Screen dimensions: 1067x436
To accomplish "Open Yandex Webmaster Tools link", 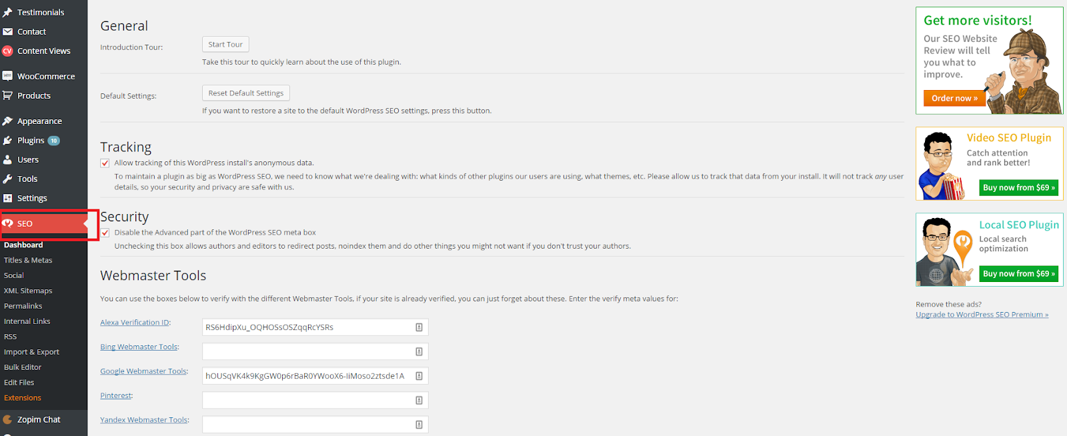I will coord(144,420).
